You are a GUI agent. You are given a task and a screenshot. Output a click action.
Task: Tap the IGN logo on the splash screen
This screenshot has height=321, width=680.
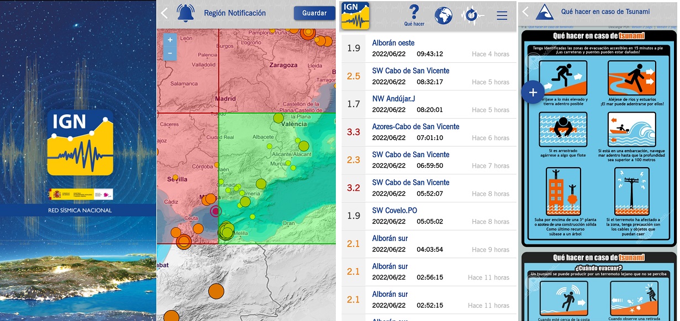pos(80,143)
